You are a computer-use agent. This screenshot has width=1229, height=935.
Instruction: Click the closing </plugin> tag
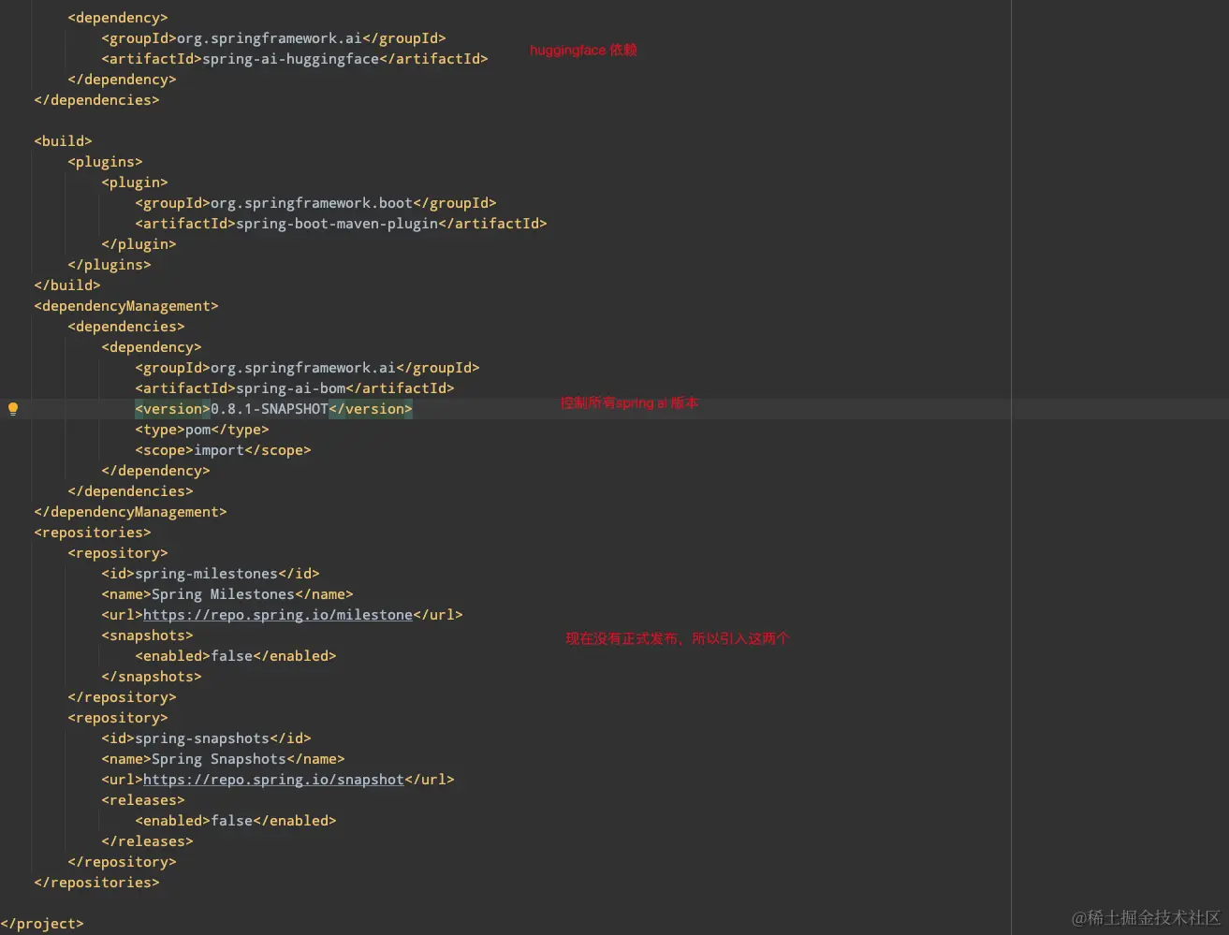[x=139, y=244]
